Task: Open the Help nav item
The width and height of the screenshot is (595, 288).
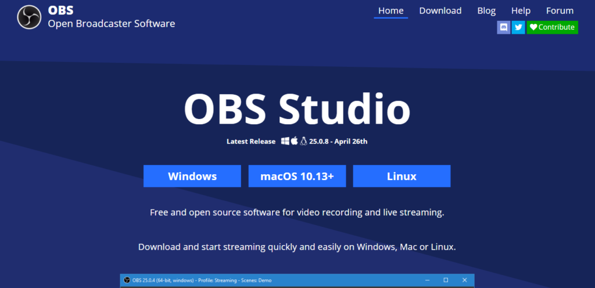Action: click(521, 10)
